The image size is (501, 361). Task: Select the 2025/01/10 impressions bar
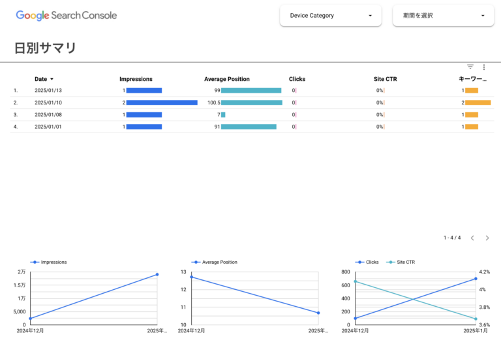coord(162,102)
